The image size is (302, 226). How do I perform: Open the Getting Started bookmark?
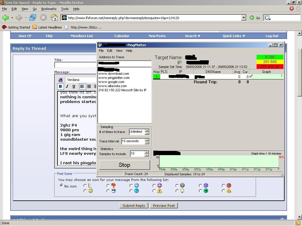tap(16, 27)
